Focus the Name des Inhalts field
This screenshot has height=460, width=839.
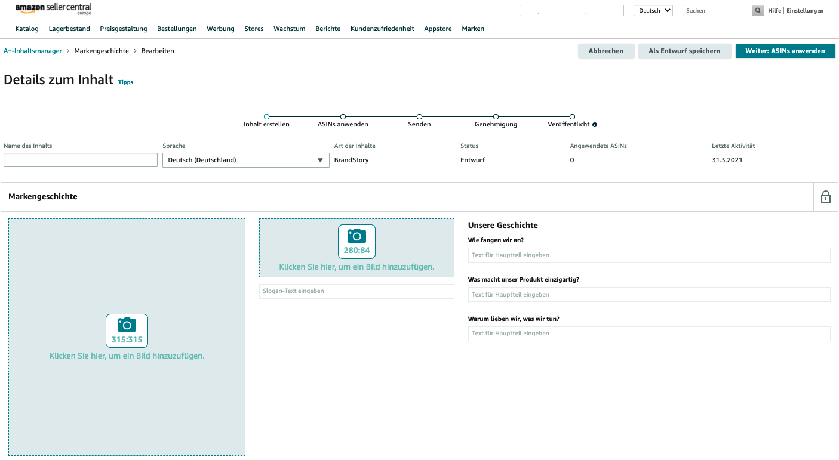coord(81,160)
